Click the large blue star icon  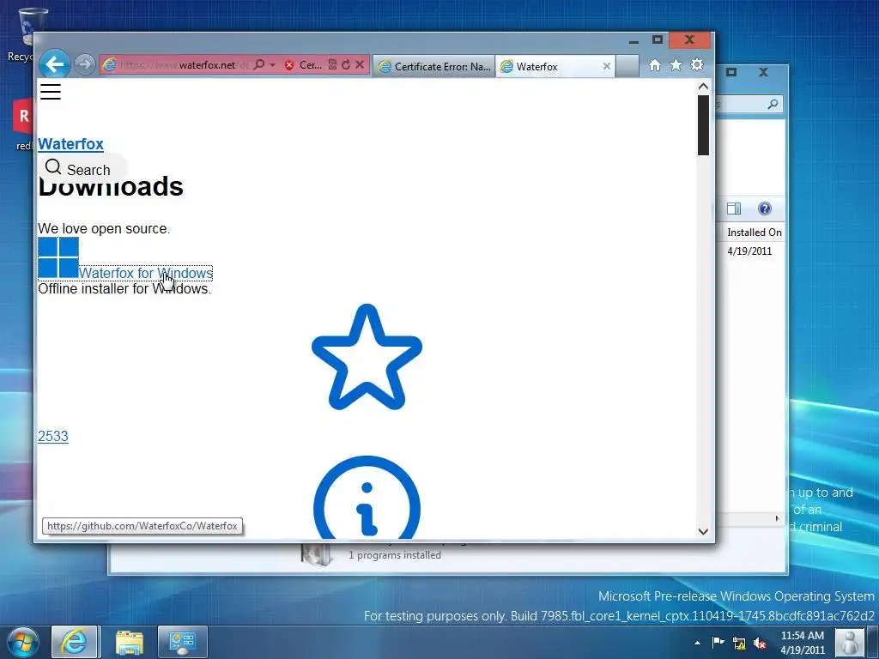coord(367,357)
